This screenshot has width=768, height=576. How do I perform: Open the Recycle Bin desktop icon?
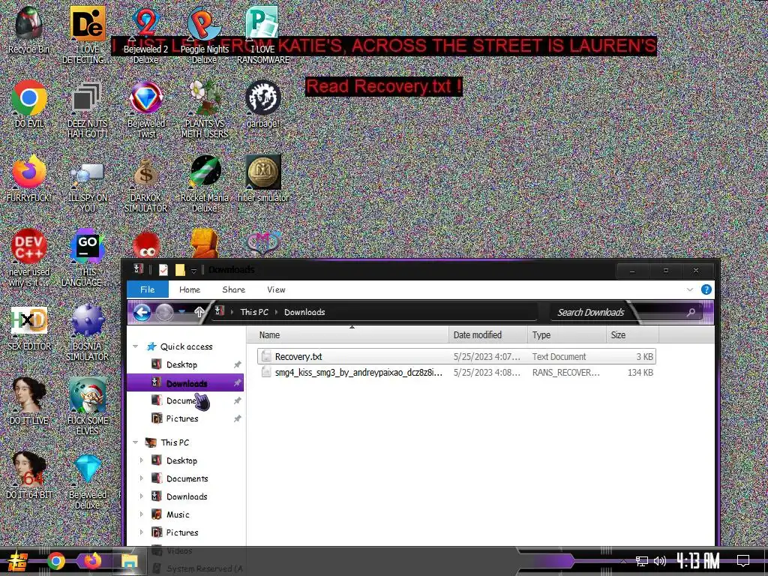(x=28, y=29)
